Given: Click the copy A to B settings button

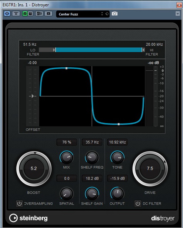Looking at the screenshot, I should coord(49,14).
